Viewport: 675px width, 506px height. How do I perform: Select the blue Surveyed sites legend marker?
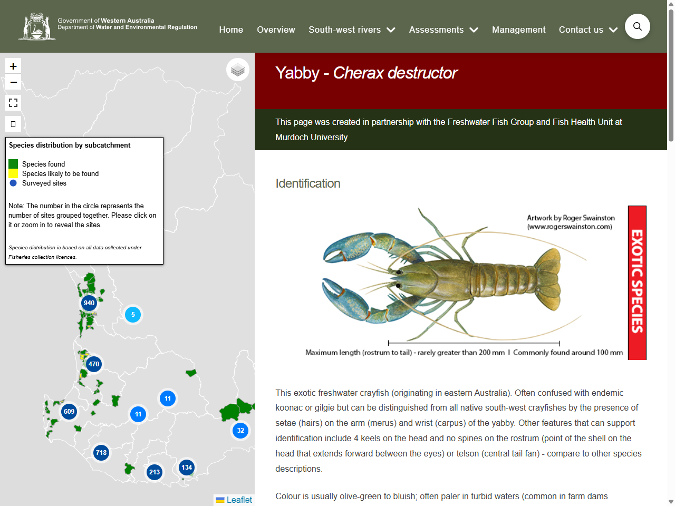[x=12, y=183]
